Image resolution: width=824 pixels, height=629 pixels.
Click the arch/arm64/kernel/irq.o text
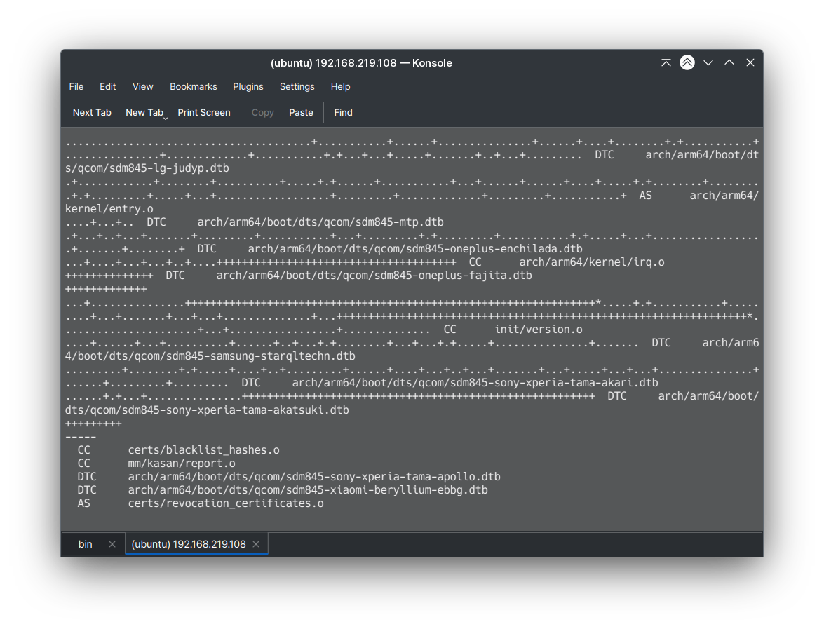pyautogui.click(x=593, y=262)
